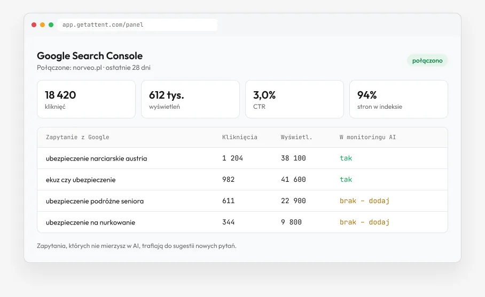Sort by the 'Wyświetl.' column header
The width and height of the screenshot is (485, 297).
pos(296,137)
